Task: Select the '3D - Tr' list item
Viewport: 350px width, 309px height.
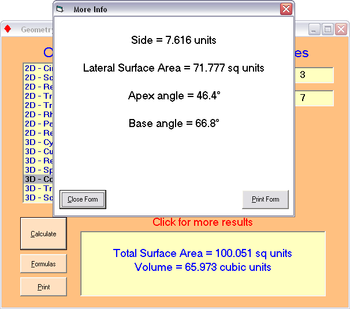Action: (38, 188)
